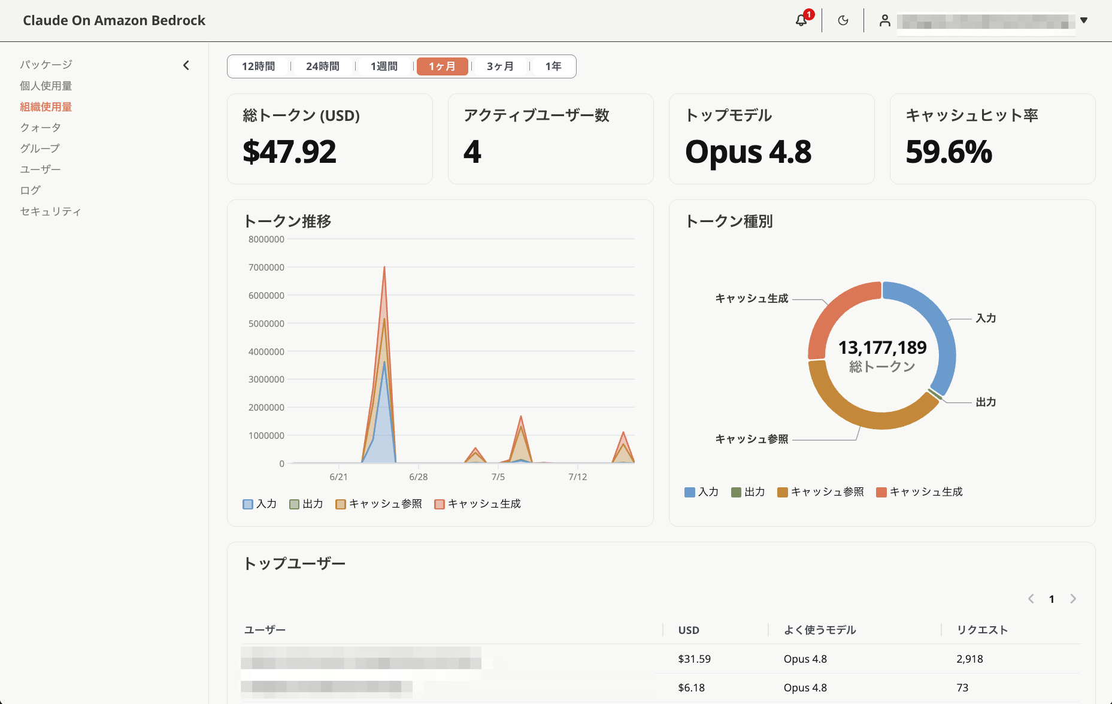1112x704 pixels.
Task: Click the 7/12 axis label
Action: (x=577, y=477)
